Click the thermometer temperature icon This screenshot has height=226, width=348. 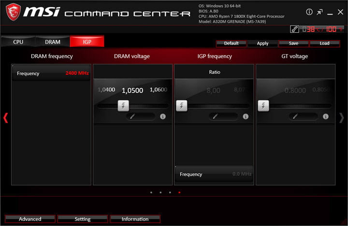(294, 29)
